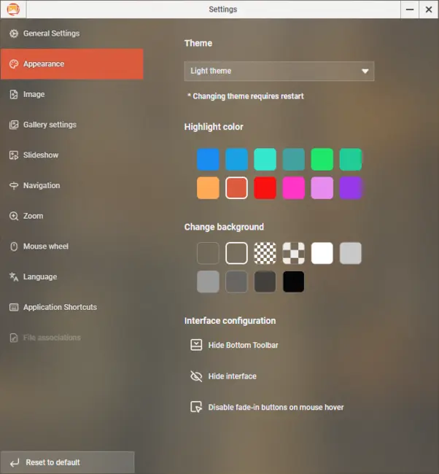Choose the fine checkerboard background option
Image resolution: width=439 pixels, height=474 pixels.
click(265, 253)
